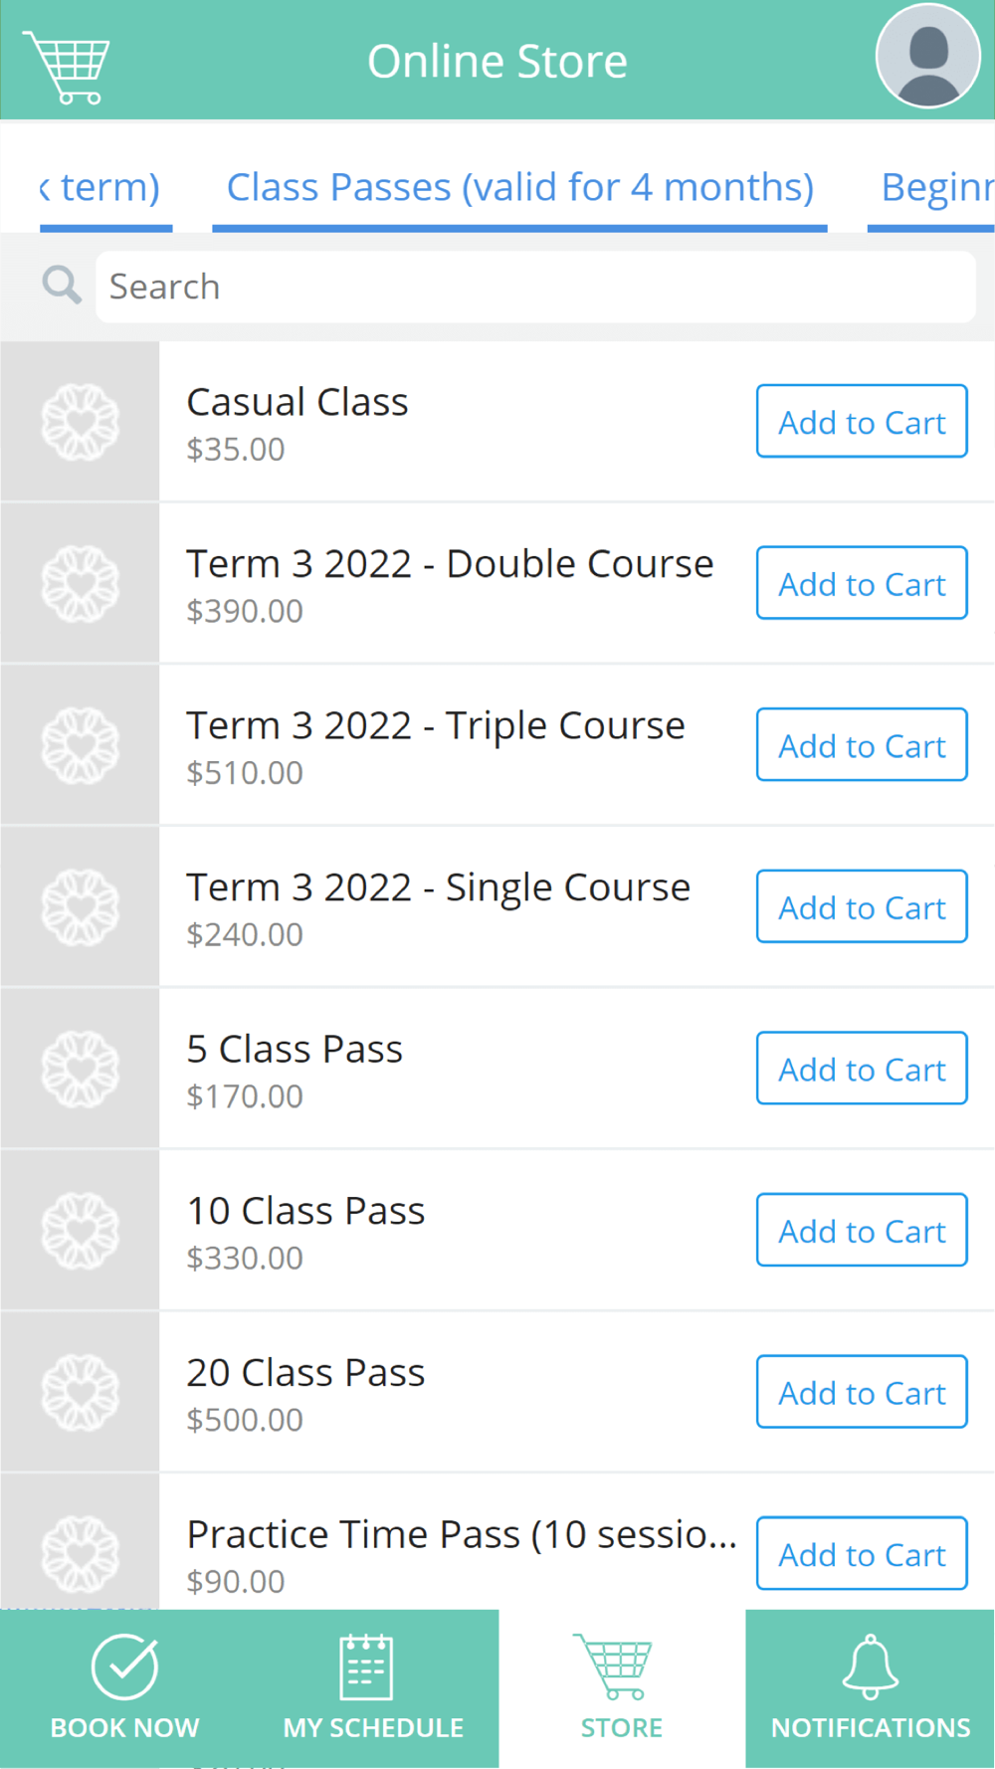
Task: Add 20 Class Pass to cart
Action: [x=862, y=1392]
